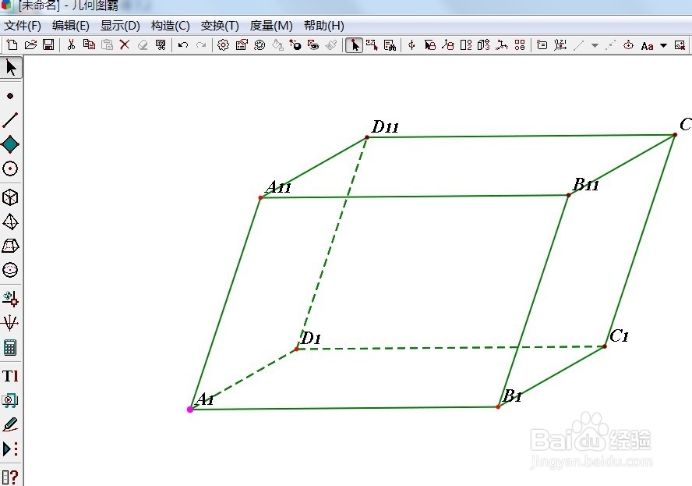This screenshot has height=486, width=692.
Task: Click the Aa text font icon
Action: (x=647, y=45)
